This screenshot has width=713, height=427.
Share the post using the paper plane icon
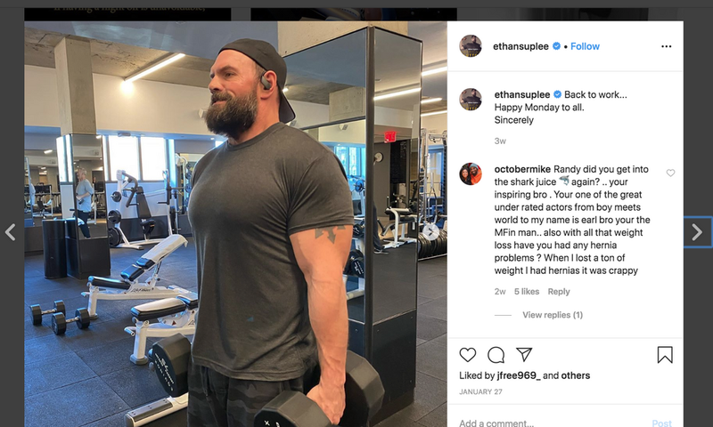coord(524,354)
